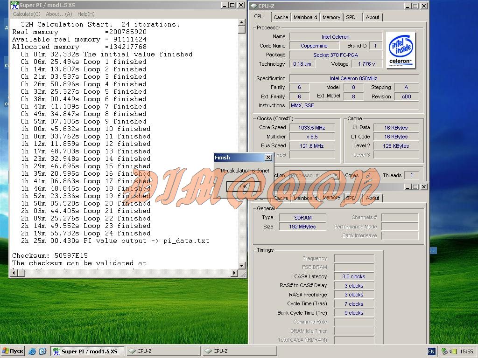This screenshot has width=478, height=358.
Task: Click the Package Socket 370 FC-PGA field
Action: pos(336,55)
